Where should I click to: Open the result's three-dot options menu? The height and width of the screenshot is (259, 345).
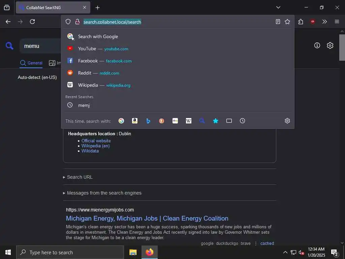tap(256, 243)
